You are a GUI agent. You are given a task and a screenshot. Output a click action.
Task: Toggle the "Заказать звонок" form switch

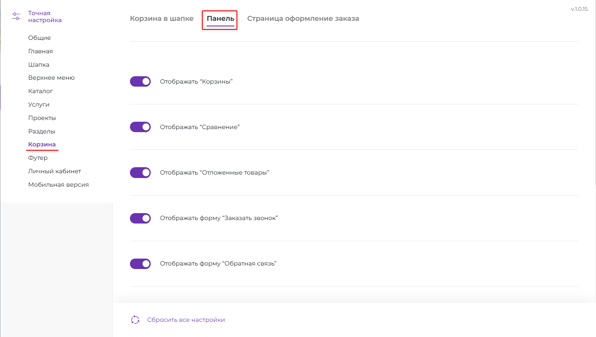pos(140,218)
